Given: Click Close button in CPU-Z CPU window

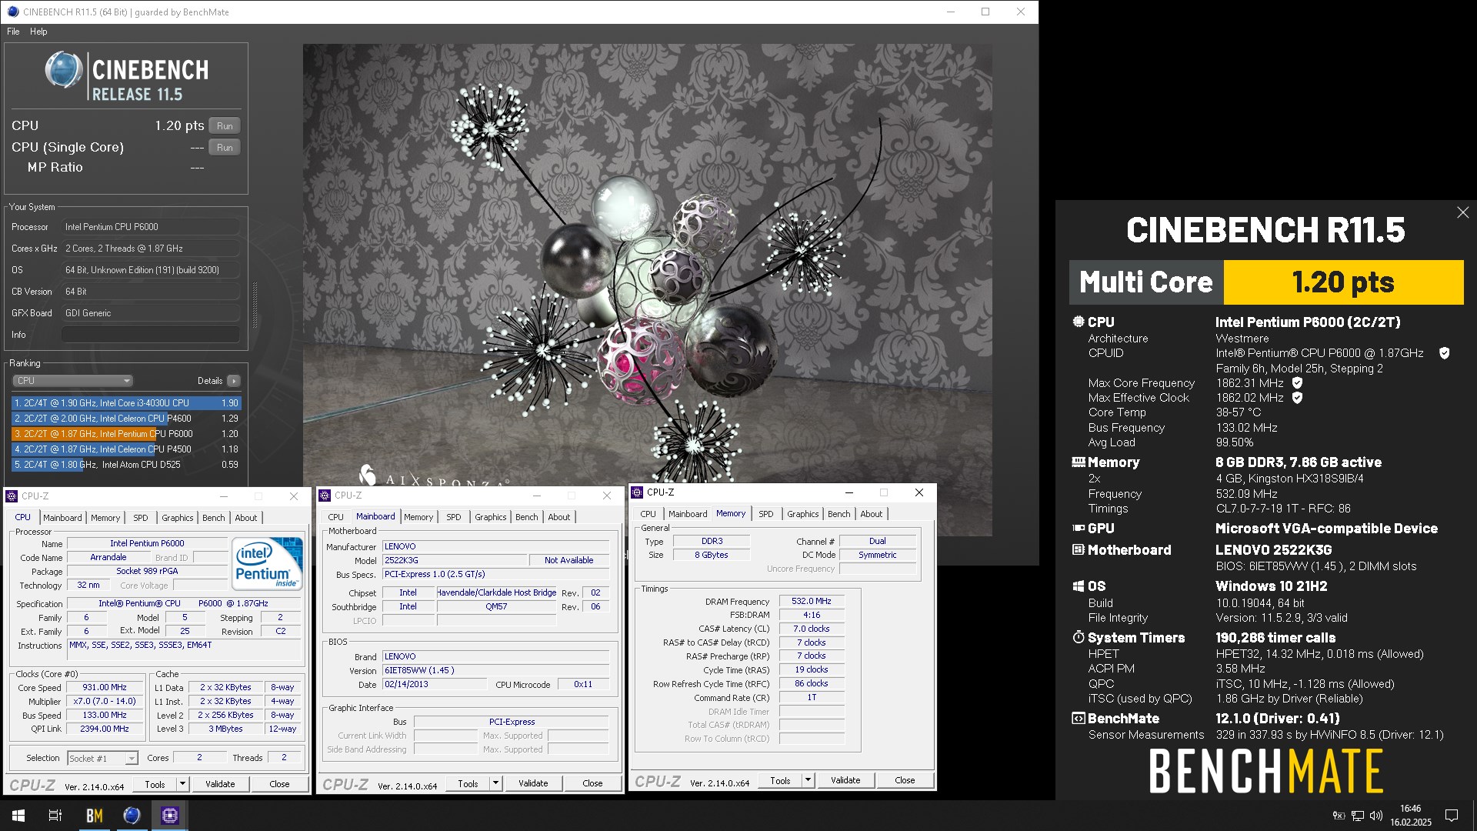Looking at the screenshot, I should pos(279,784).
